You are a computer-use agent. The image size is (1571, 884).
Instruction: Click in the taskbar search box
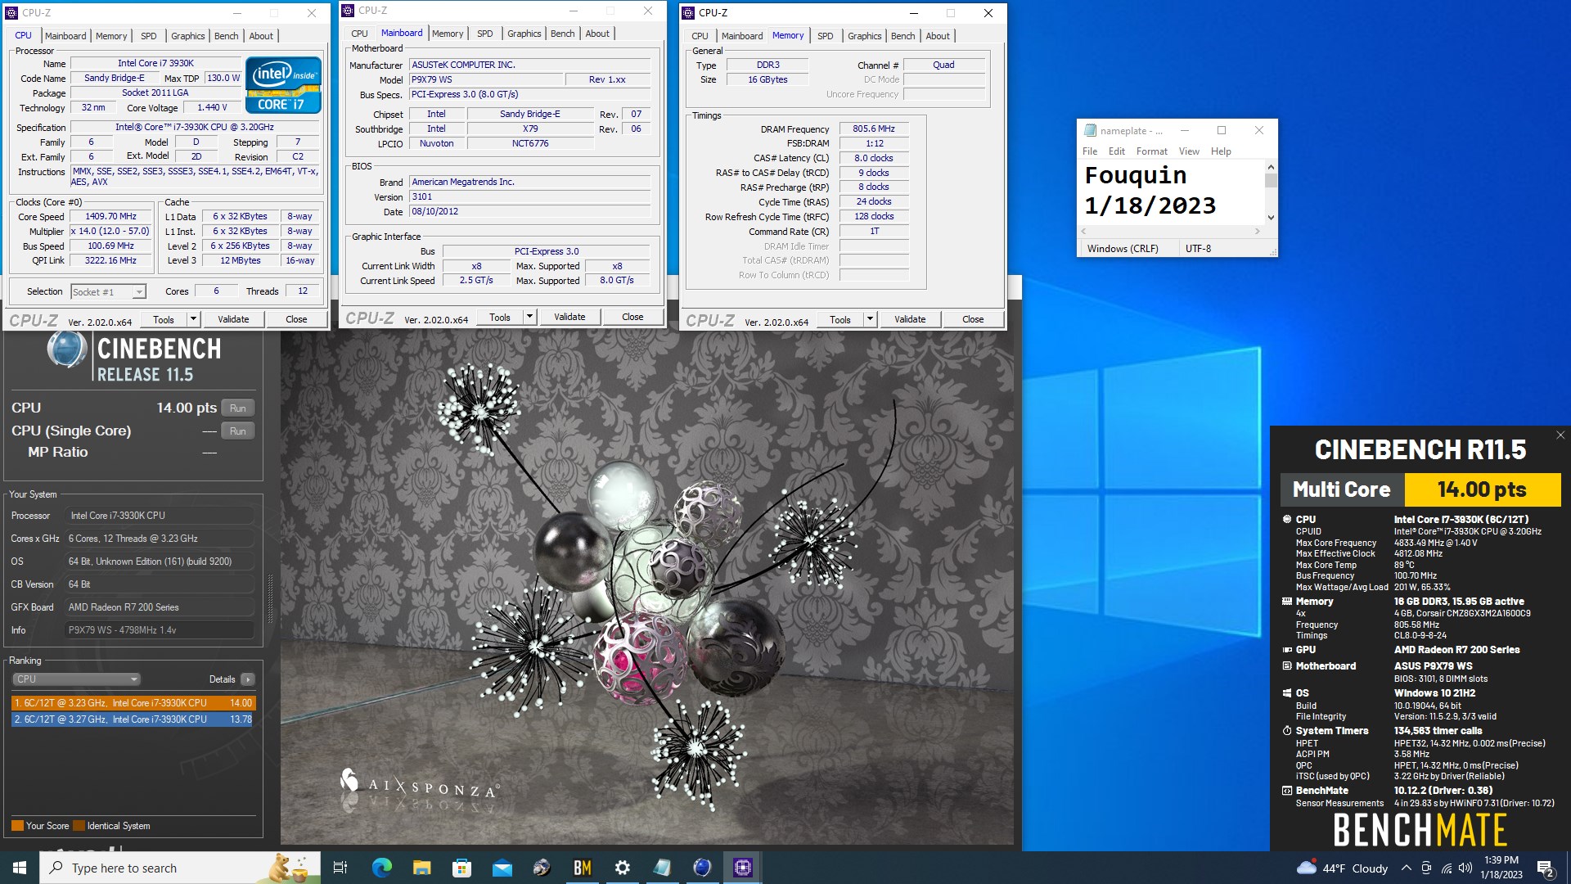179,868
